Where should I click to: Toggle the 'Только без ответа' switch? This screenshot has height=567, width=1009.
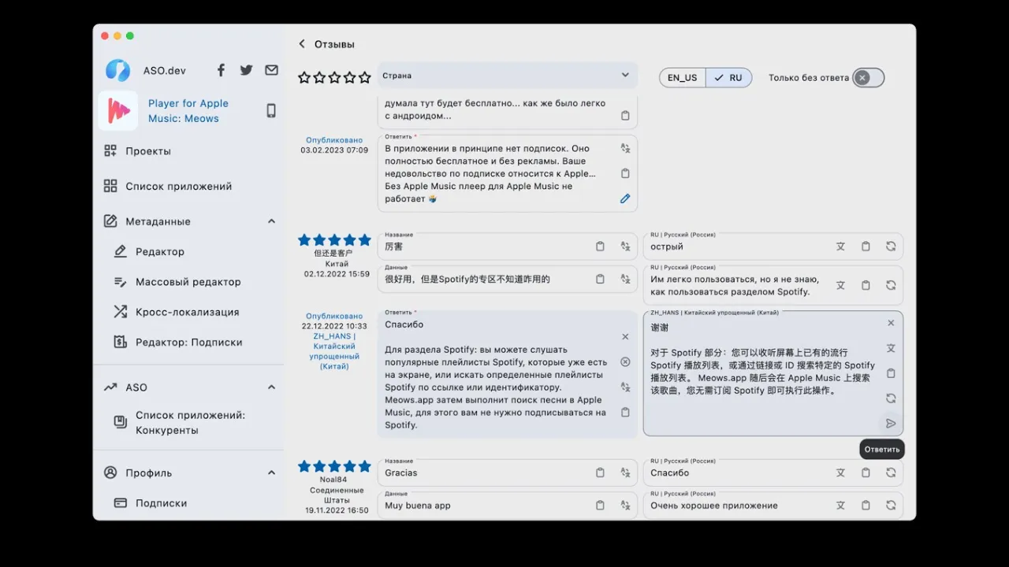(868, 78)
